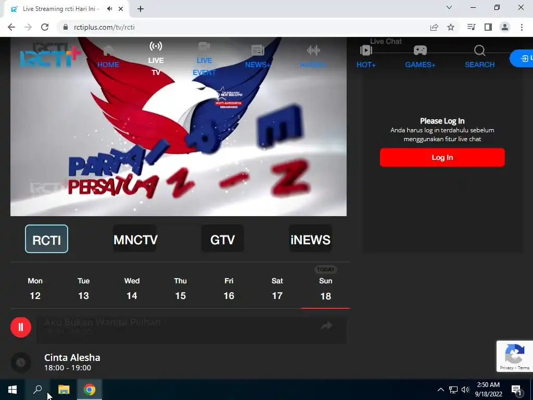Open File Explorer from the taskbar
This screenshot has height=400, width=533.
tap(64, 390)
